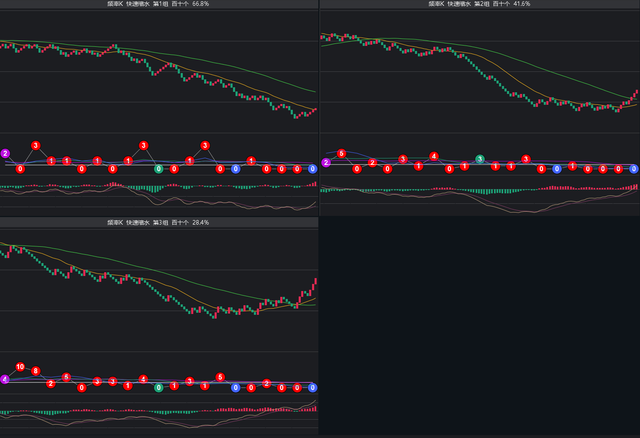Screen dimensions: 640x438
Task: Click the red 10 marker in 第3组 chart
Action: pos(20,367)
